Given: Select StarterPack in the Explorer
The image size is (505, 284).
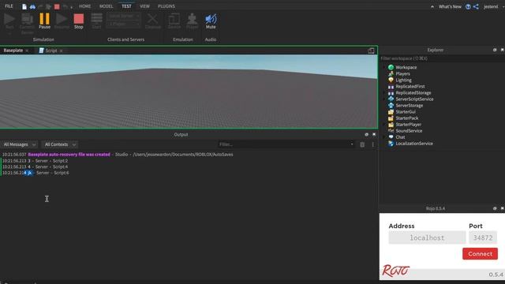Looking at the screenshot, I should pos(407,118).
